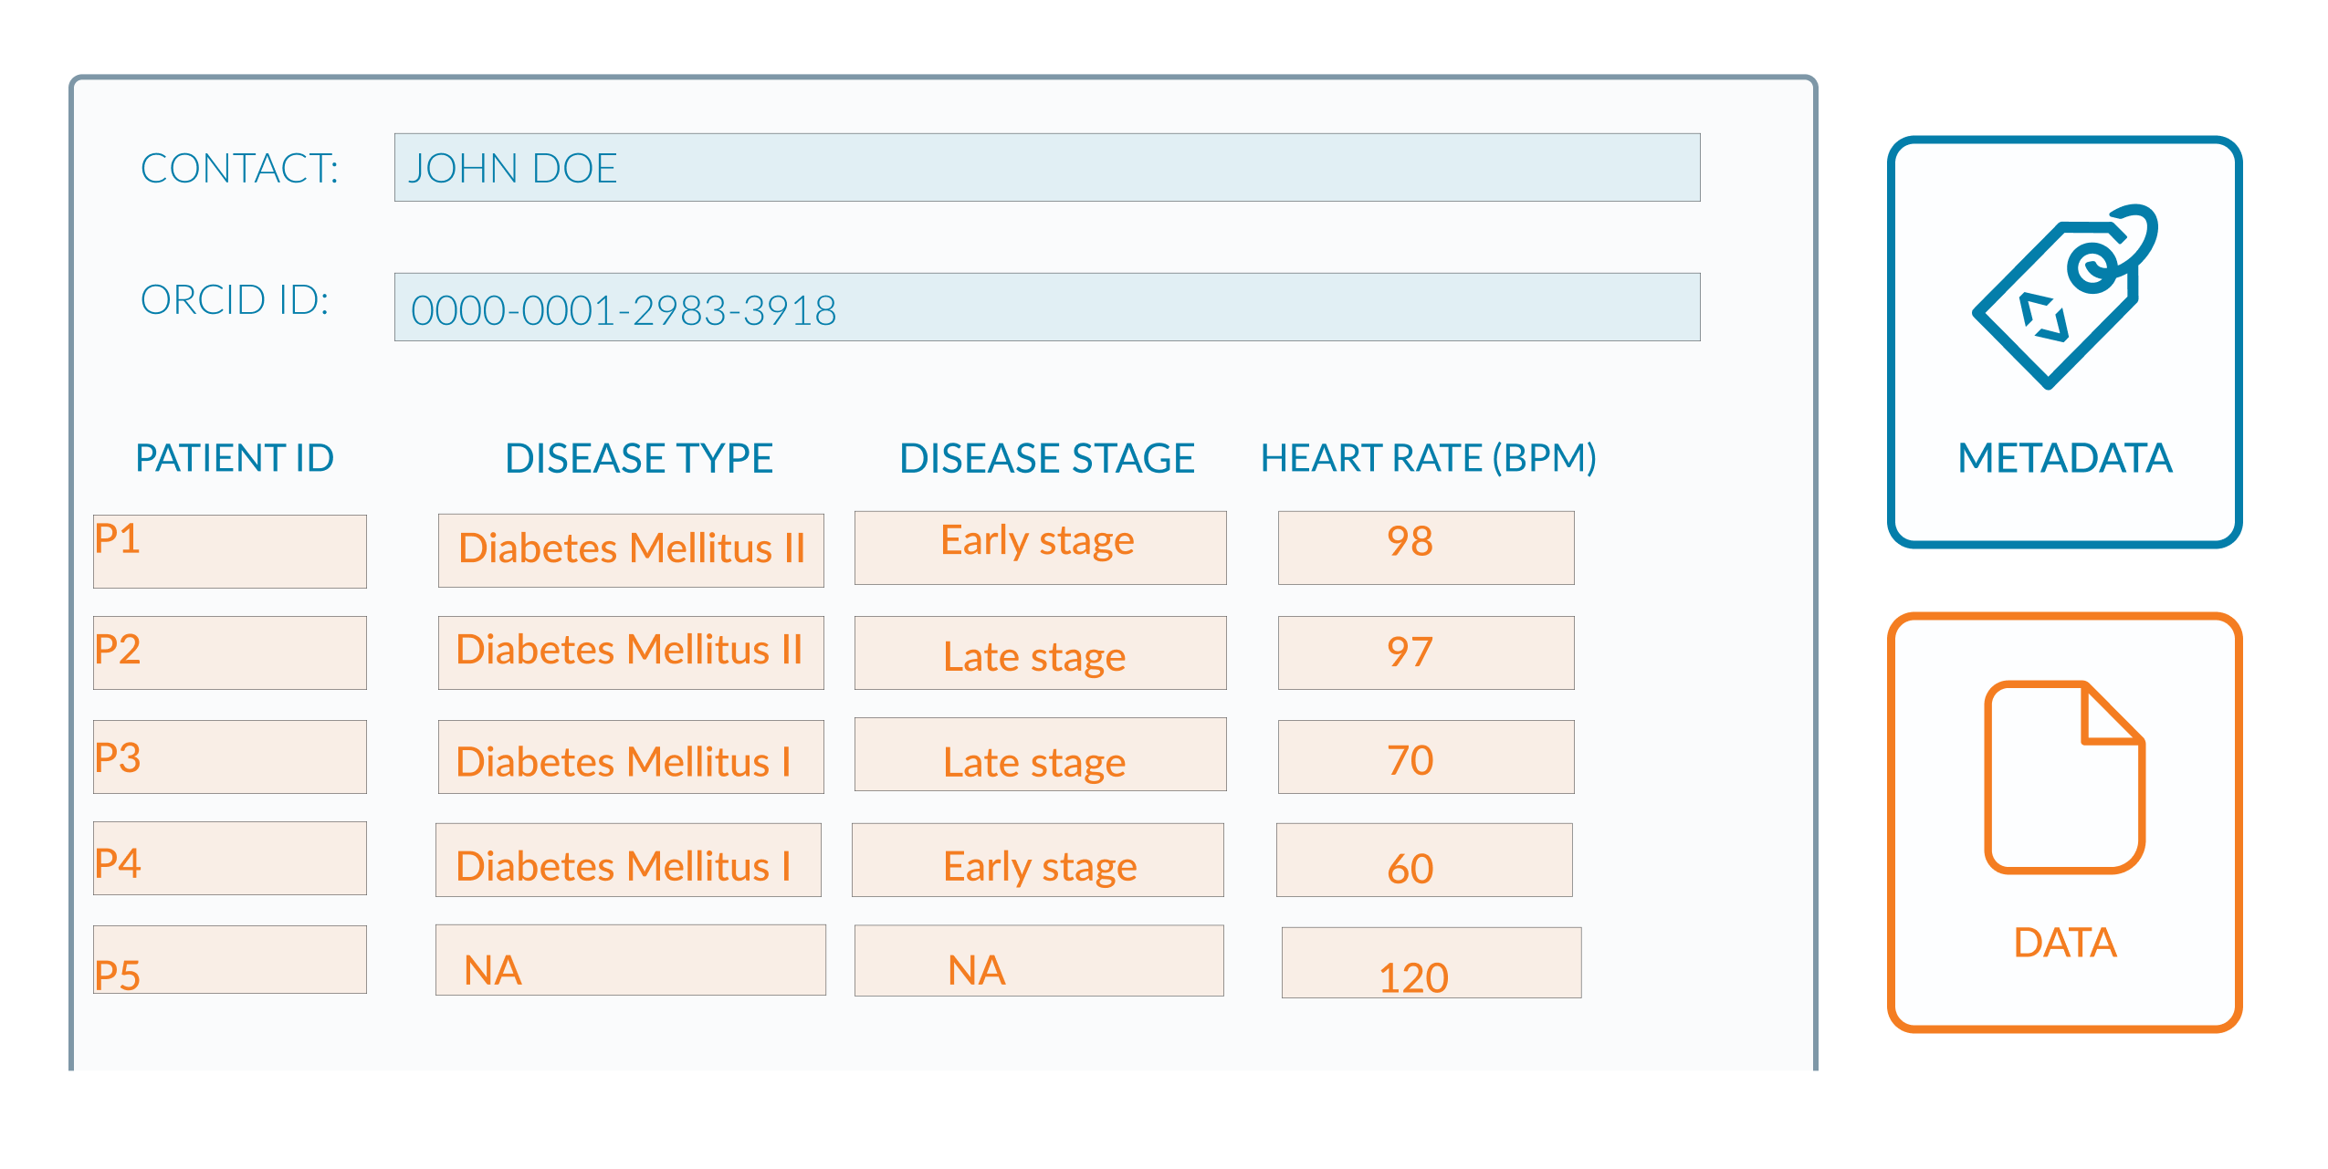This screenshot has width=2328, height=1169.
Task: Click P5's NA disease type cell
Action: pos(631,960)
